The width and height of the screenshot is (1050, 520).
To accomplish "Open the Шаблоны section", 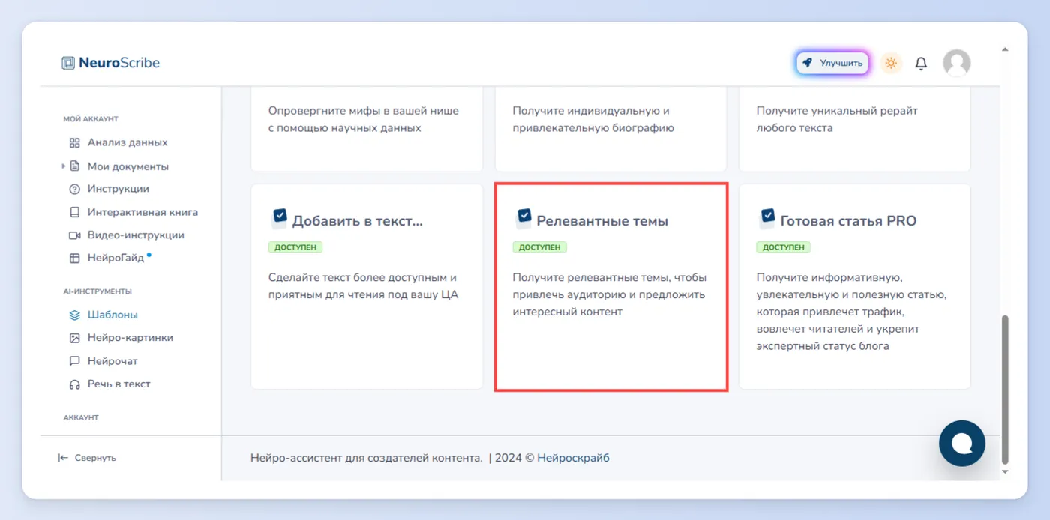I will tap(103, 315).
